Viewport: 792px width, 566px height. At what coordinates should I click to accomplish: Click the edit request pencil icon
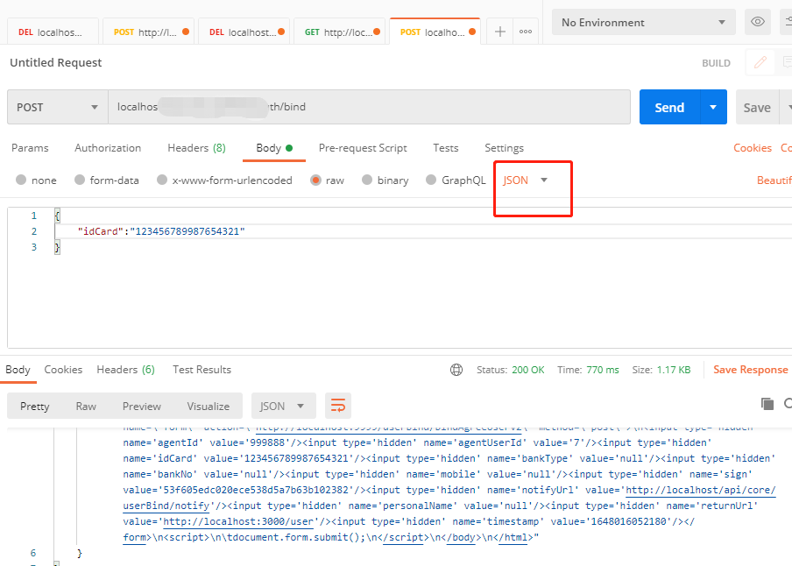tap(759, 62)
